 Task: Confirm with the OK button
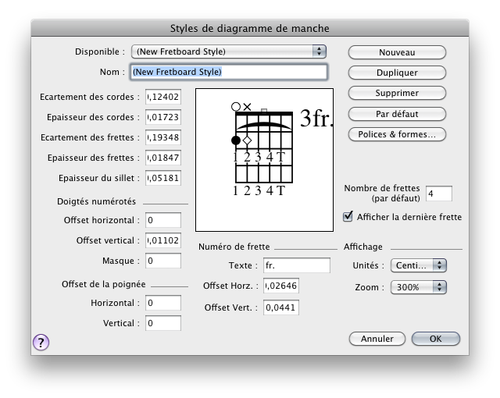[x=435, y=339]
